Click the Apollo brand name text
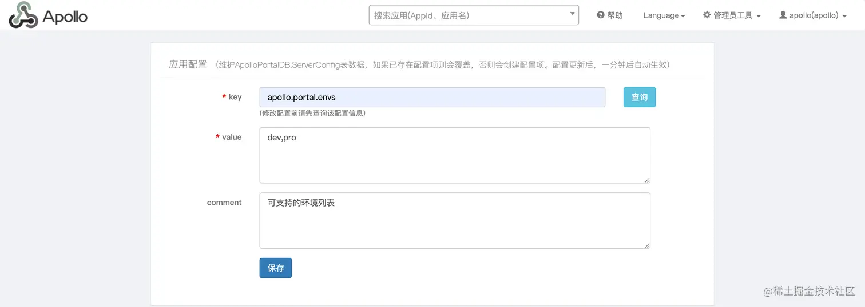 click(x=65, y=17)
